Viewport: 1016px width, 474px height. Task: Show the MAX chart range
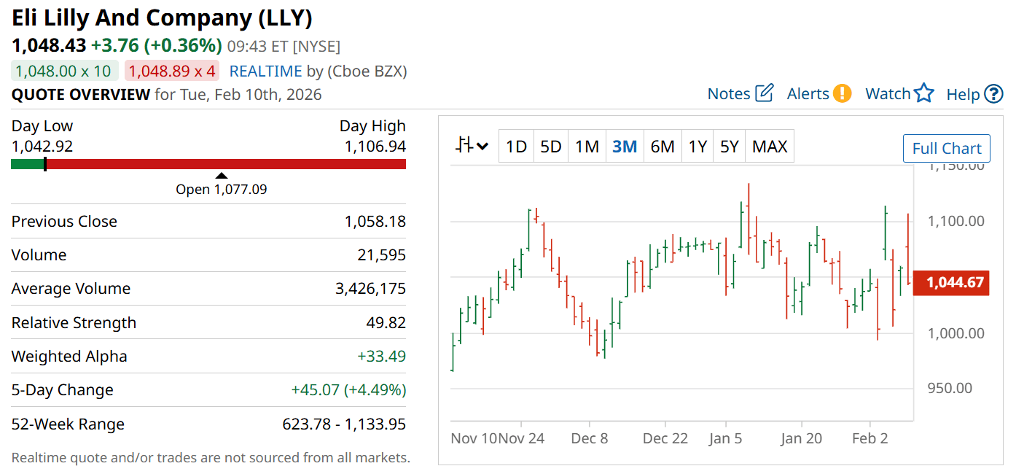[x=770, y=147]
